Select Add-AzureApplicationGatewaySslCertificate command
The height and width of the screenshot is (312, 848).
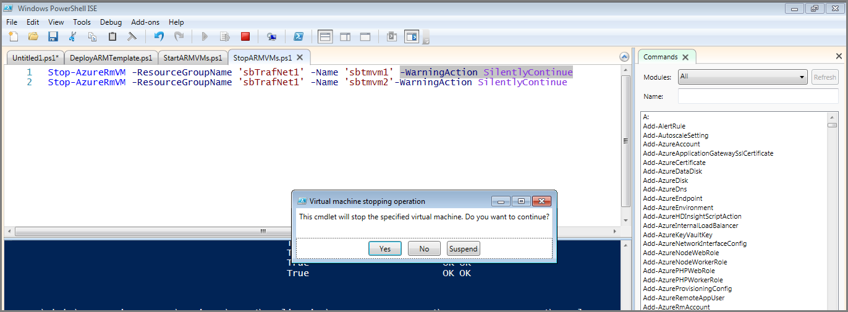708,153
